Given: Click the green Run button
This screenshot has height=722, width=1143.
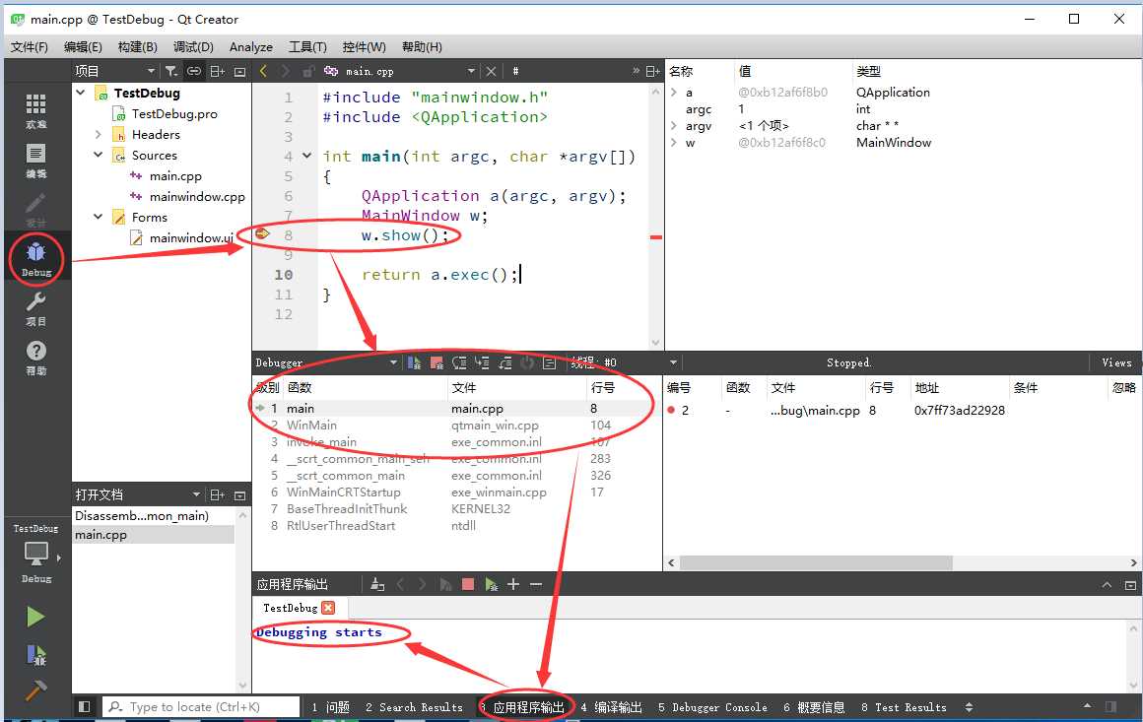Looking at the screenshot, I should [x=35, y=617].
